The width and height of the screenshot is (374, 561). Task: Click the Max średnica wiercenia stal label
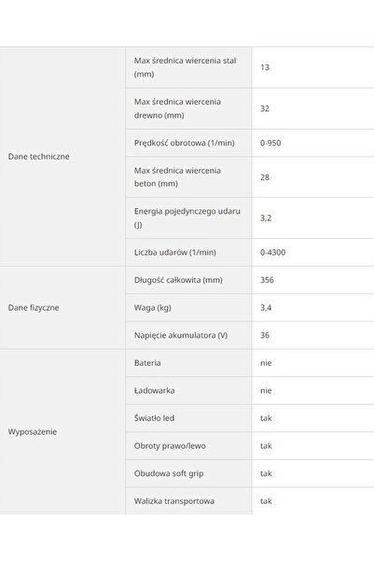pos(186,67)
